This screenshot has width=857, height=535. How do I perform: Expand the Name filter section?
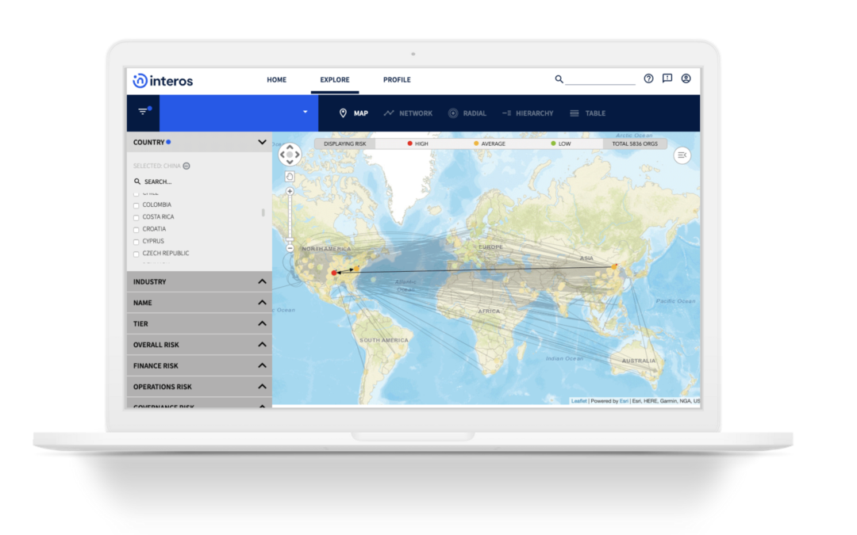tap(262, 303)
